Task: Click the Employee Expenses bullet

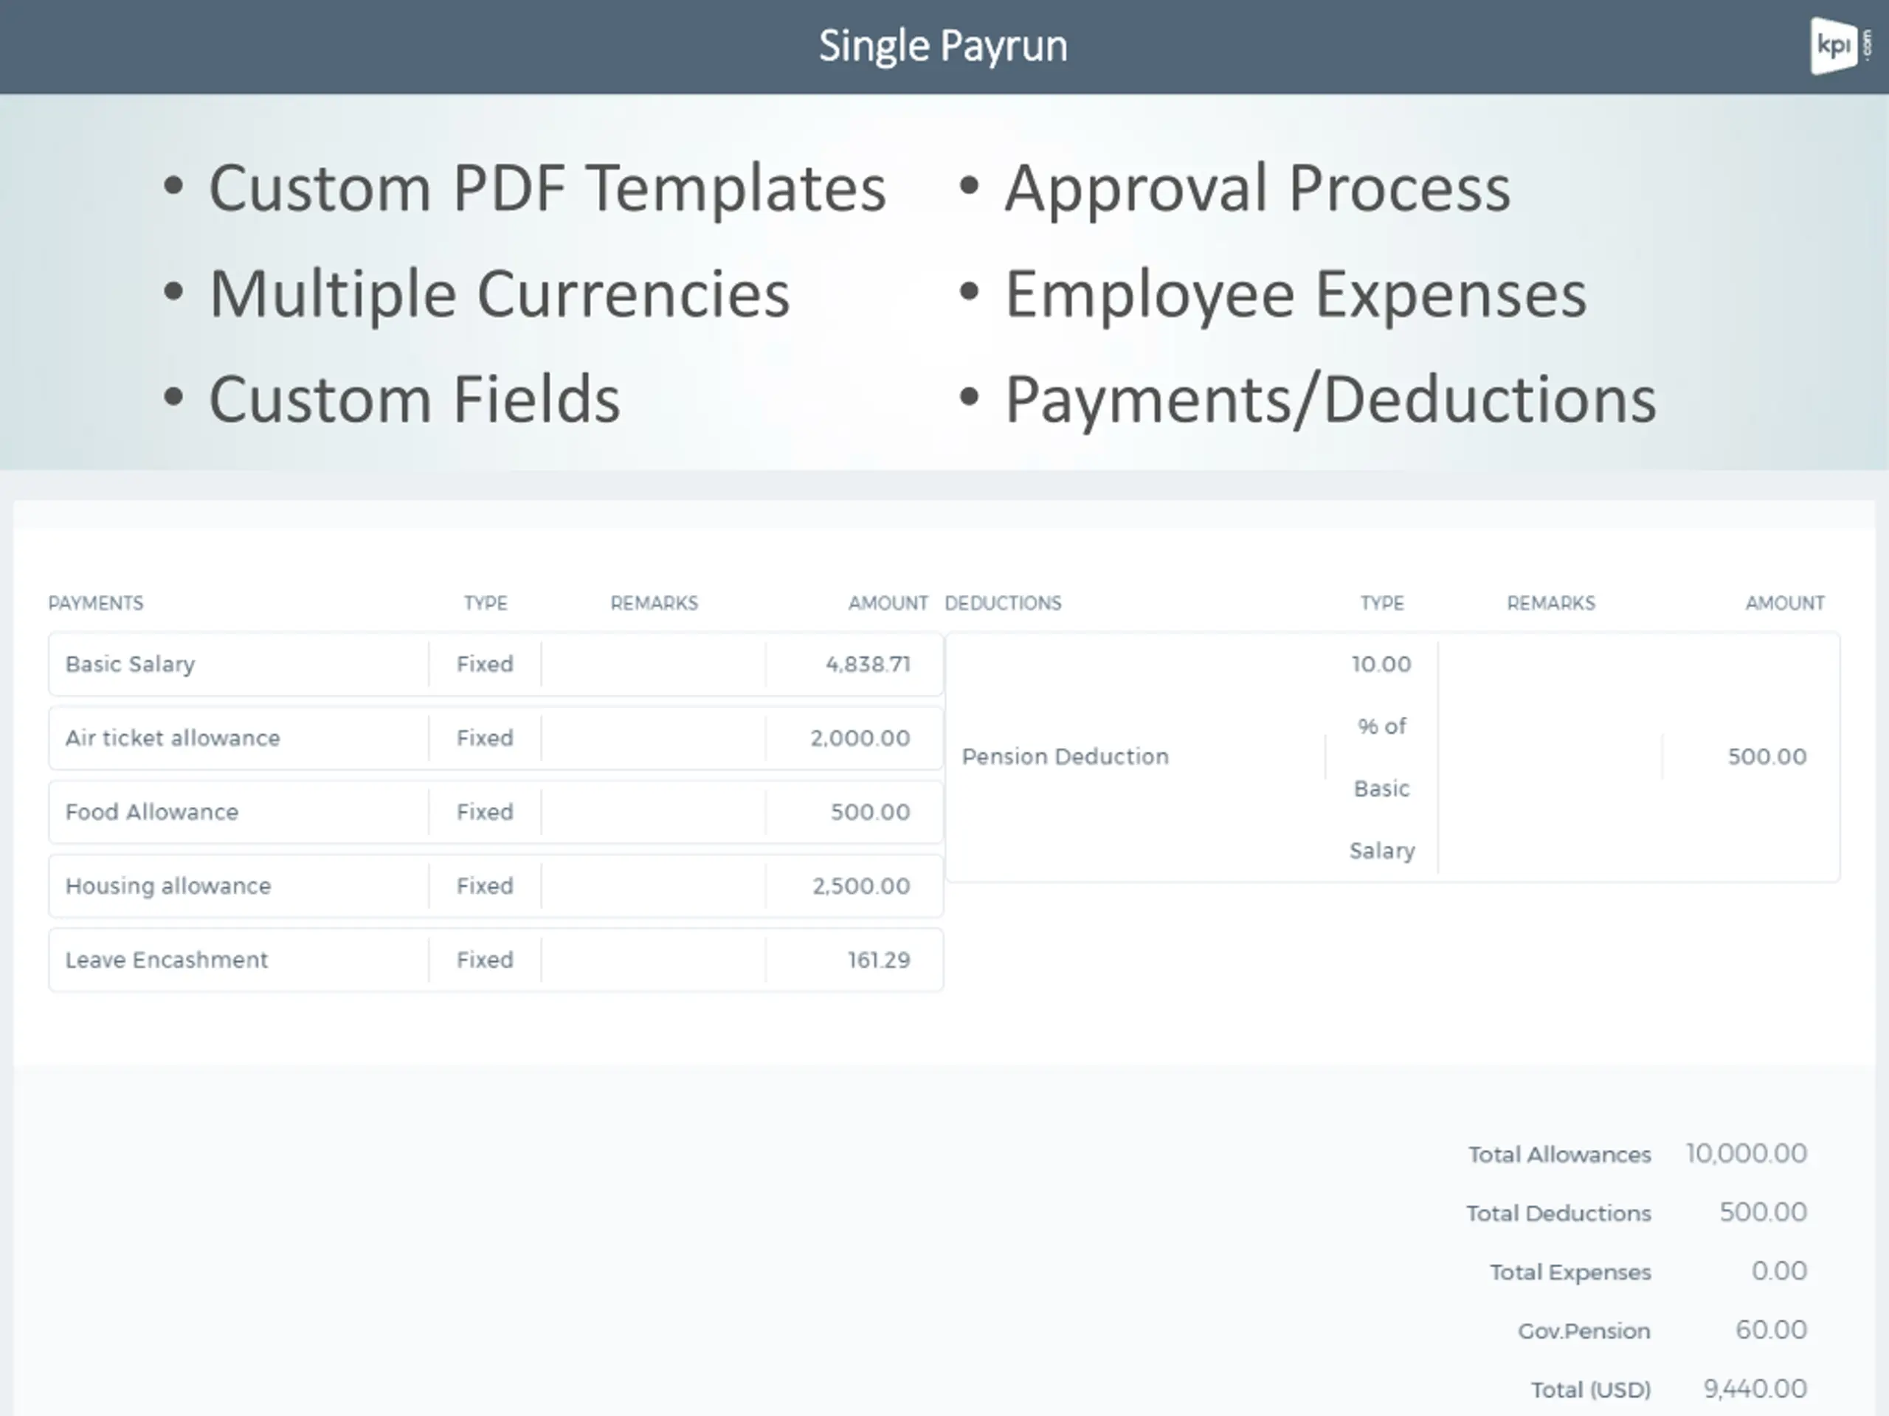Action: [x=1295, y=294]
